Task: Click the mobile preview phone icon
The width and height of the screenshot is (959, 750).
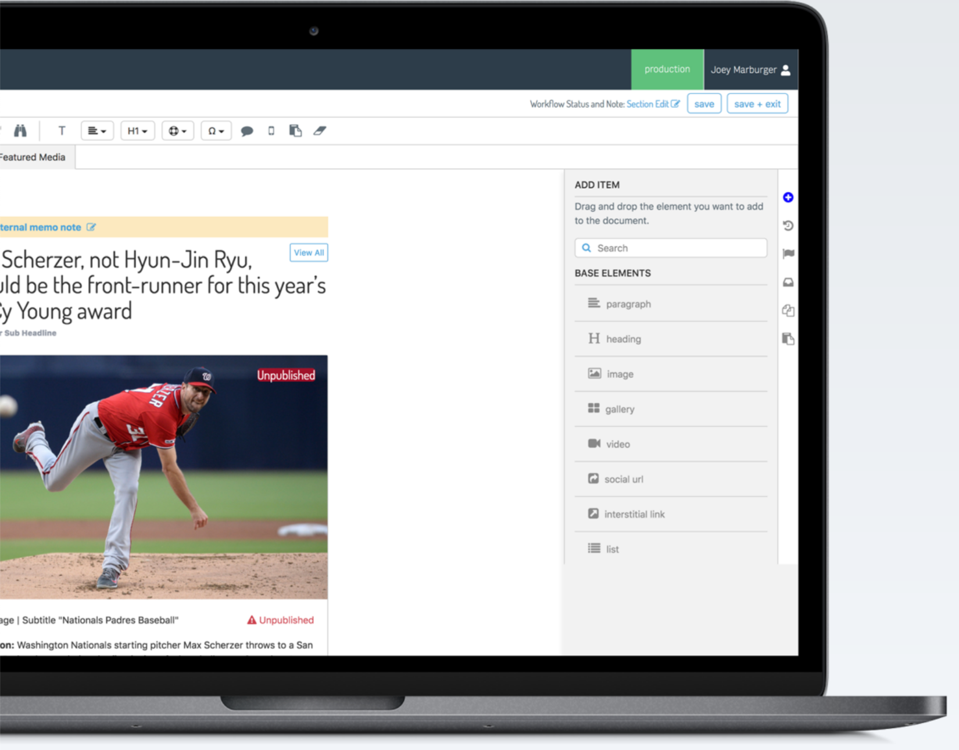Action: click(271, 131)
